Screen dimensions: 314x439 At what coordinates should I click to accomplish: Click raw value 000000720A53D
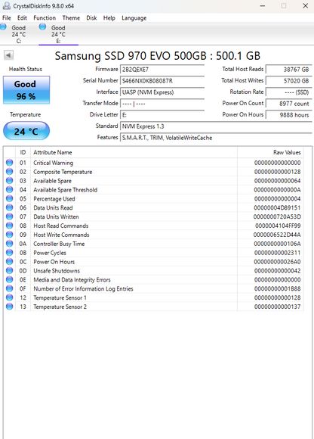pos(277,216)
